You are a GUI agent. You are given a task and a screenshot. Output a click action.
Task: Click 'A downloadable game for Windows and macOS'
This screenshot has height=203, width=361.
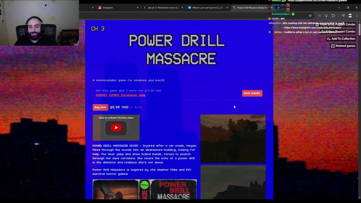click(129, 80)
